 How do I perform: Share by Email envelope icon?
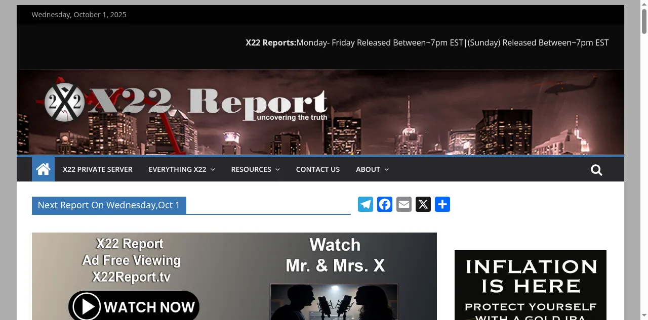click(404, 204)
